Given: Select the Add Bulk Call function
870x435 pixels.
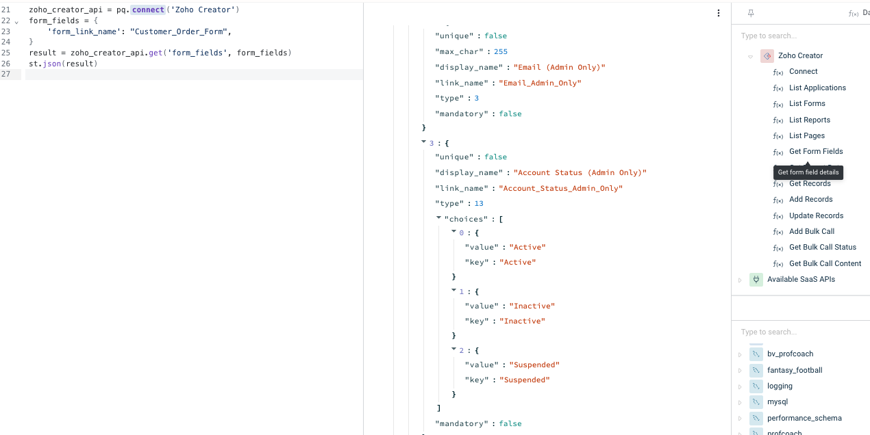Looking at the screenshot, I should [x=812, y=231].
